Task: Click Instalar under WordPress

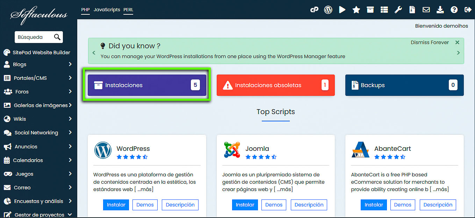Action: (116, 205)
